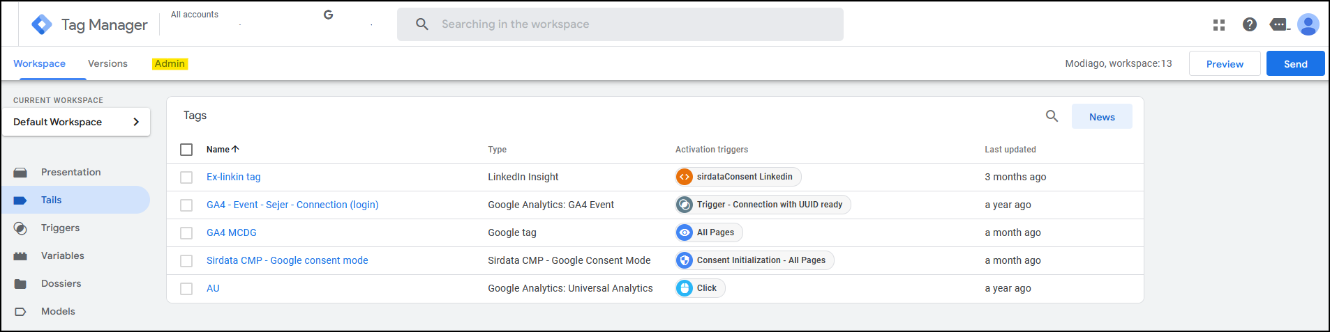Click the feedback speech bubble icon
1330x332 pixels.
click(x=1279, y=25)
